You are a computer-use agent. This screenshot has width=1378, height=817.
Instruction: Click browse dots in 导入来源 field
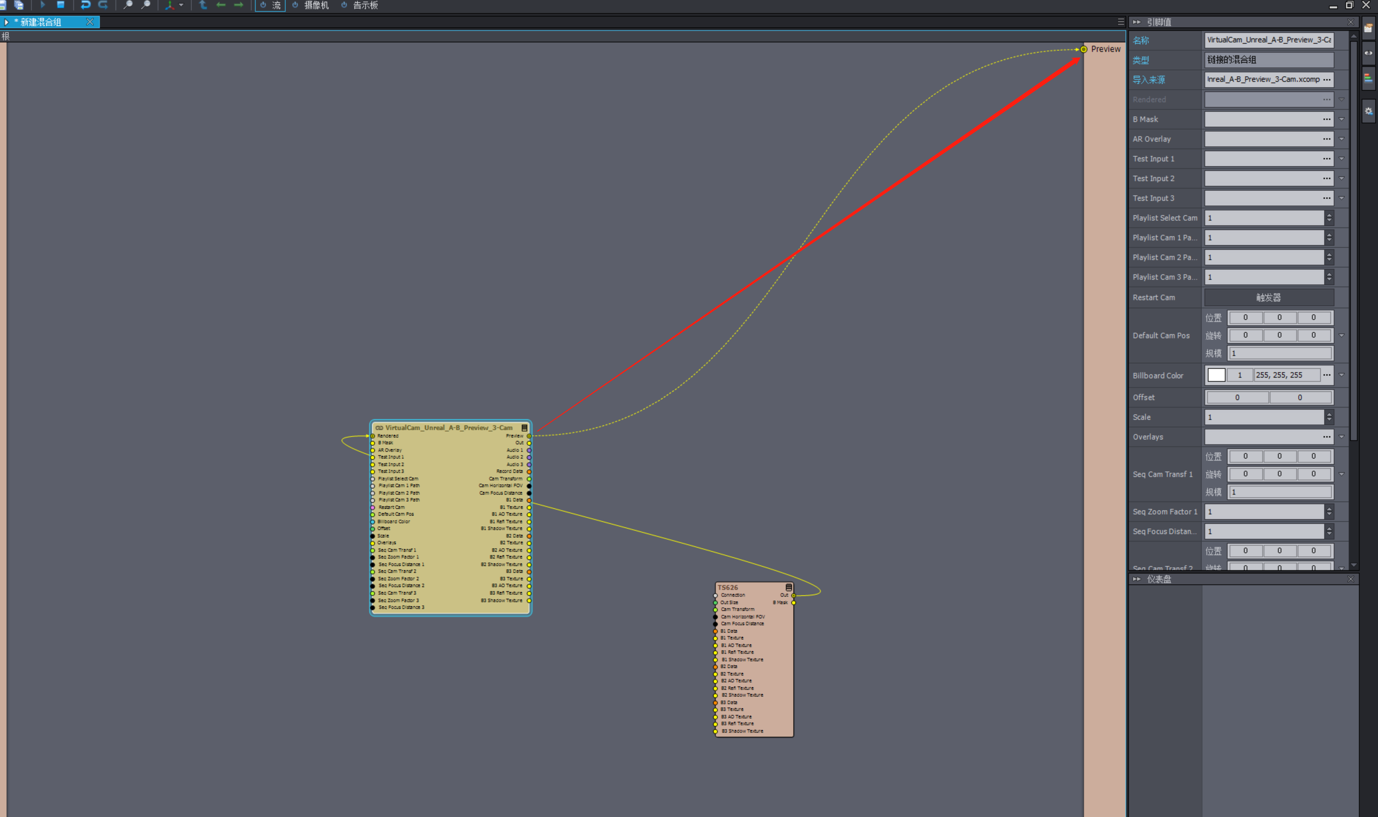coord(1327,80)
